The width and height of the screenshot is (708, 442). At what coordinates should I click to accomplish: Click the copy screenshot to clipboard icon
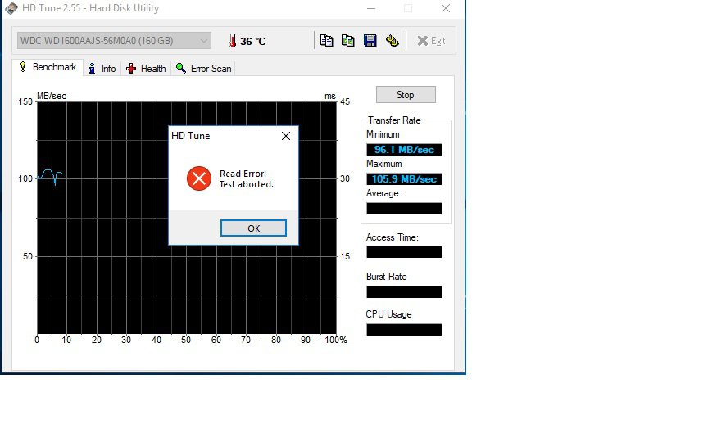[x=348, y=41]
